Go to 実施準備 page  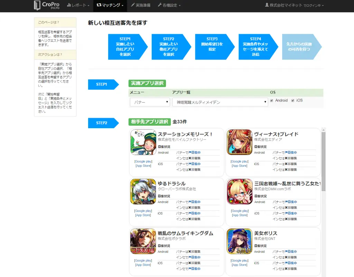140,5
